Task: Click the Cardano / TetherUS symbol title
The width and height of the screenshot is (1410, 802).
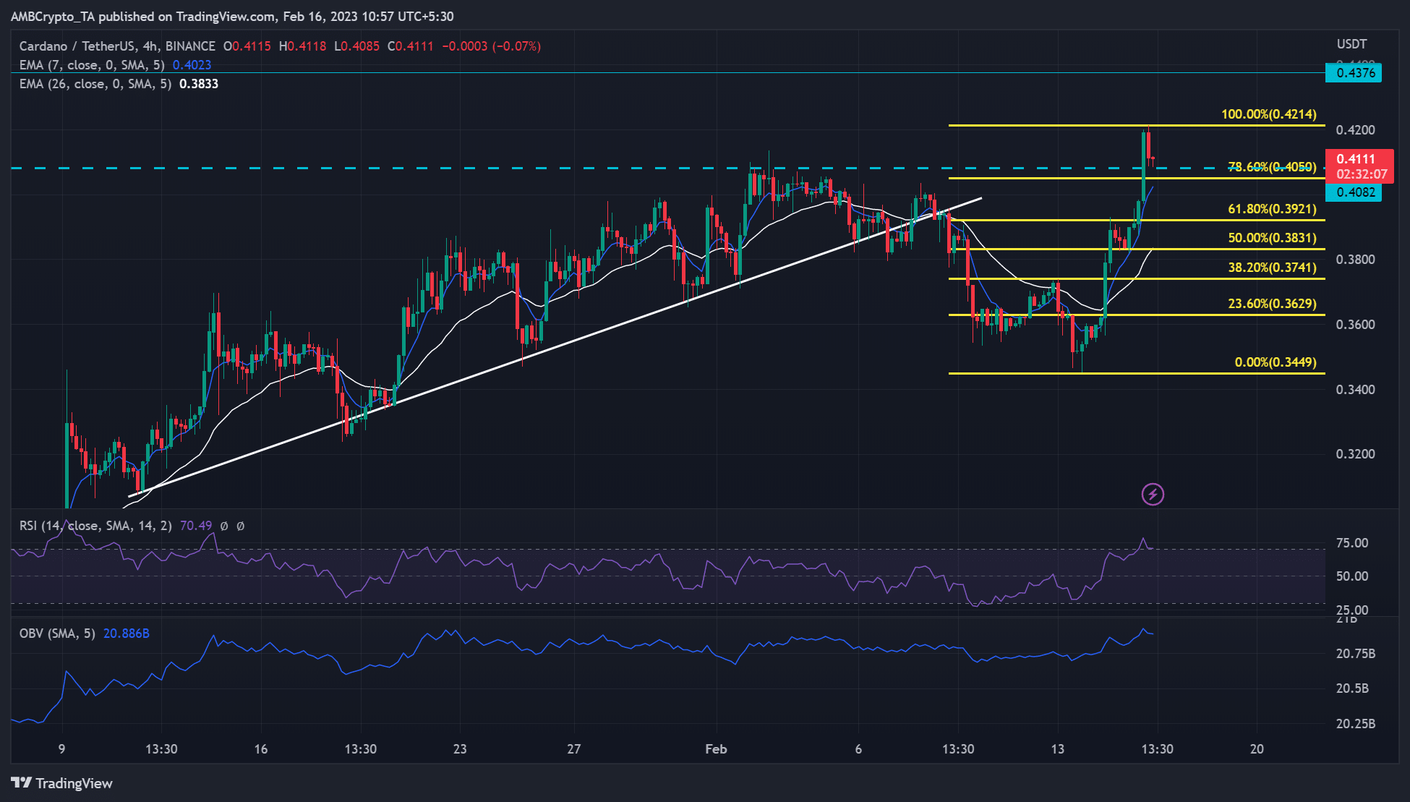Action: coord(117,46)
